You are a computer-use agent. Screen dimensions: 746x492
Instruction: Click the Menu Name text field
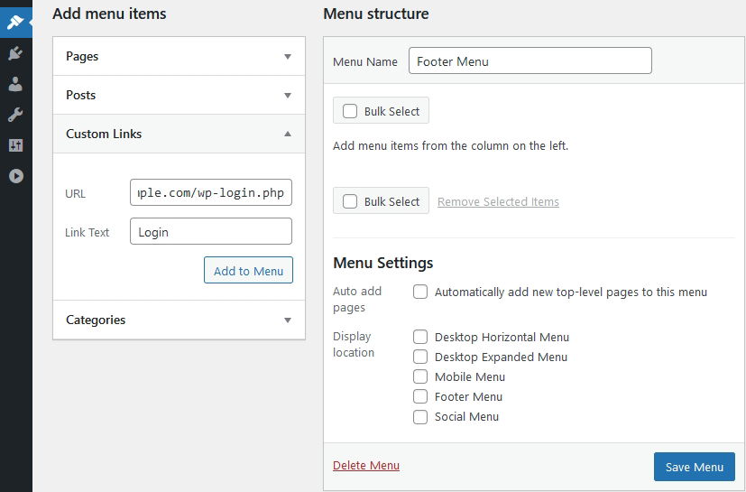[530, 60]
